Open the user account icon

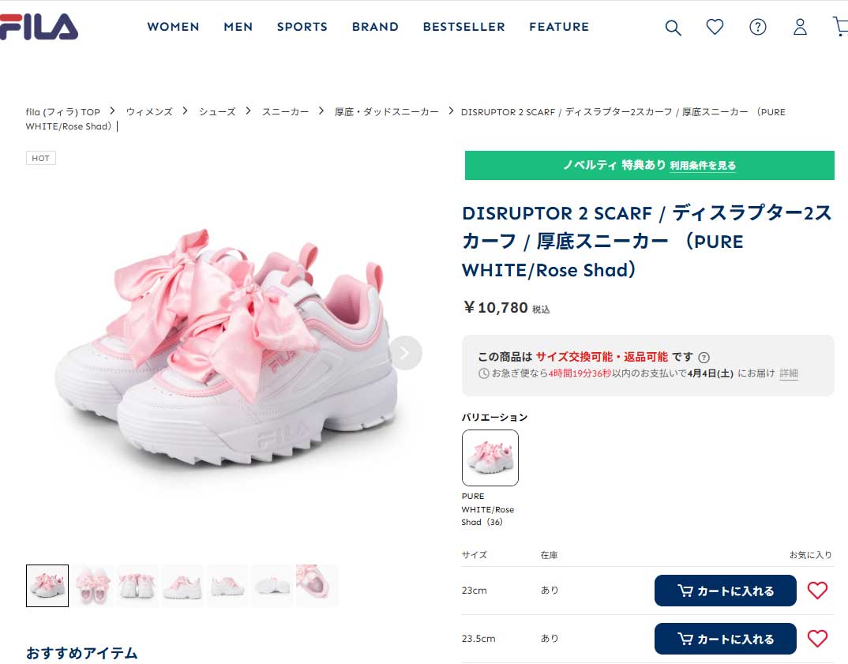click(x=800, y=28)
